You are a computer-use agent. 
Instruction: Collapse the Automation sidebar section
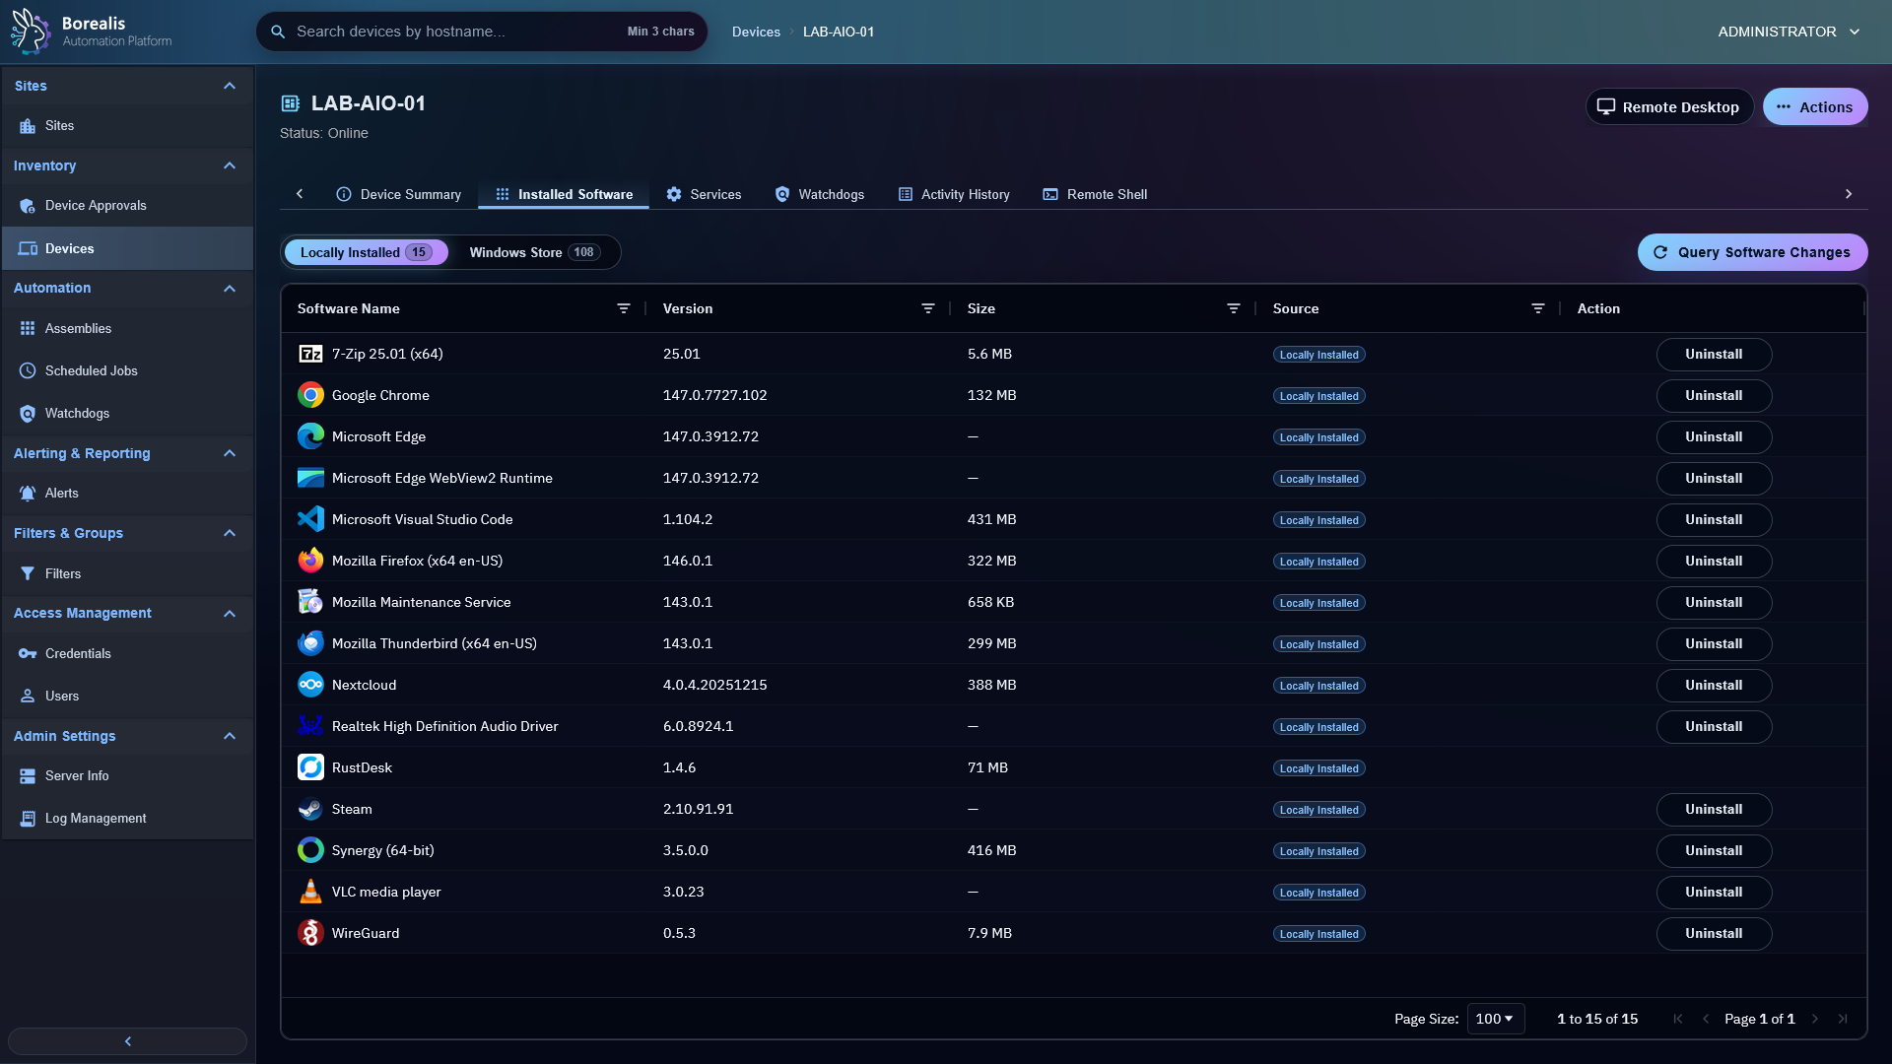click(230, 289)
